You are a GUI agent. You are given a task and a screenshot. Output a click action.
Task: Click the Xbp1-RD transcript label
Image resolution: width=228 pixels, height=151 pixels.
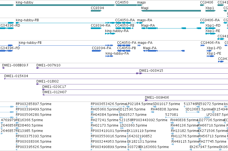213,26
